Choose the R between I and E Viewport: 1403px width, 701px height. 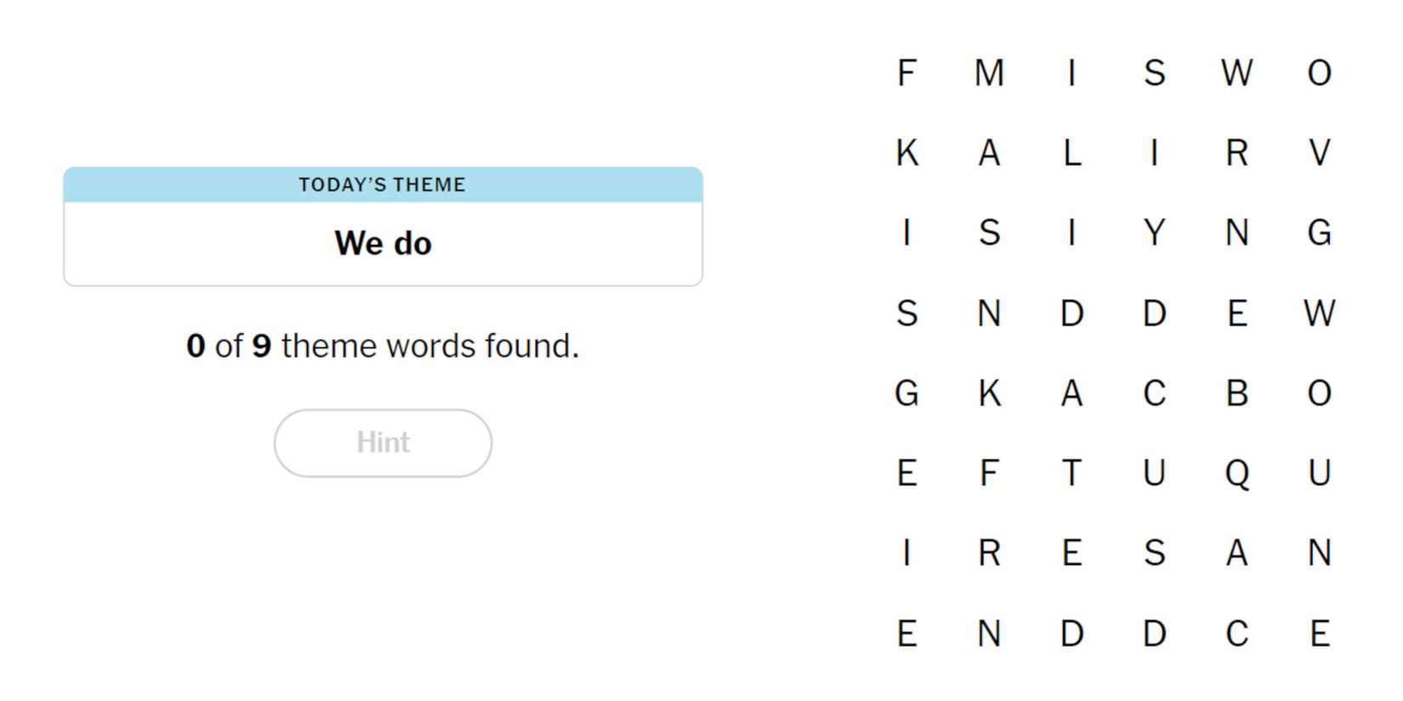coord(989,553)
